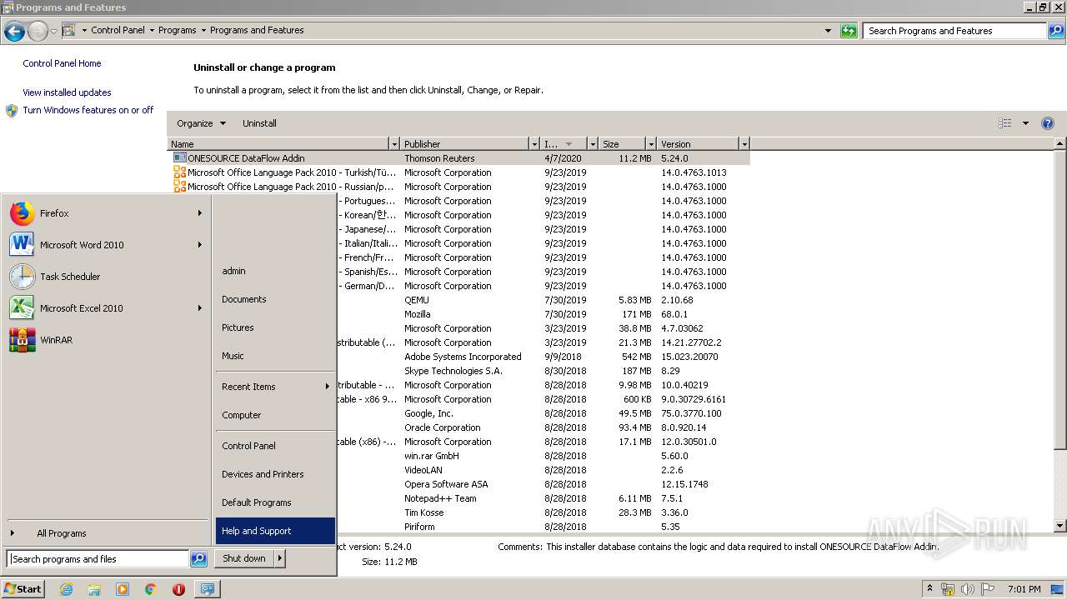Open the Version column filter dropdown
1067x600 pixels.
coord(744,144)
